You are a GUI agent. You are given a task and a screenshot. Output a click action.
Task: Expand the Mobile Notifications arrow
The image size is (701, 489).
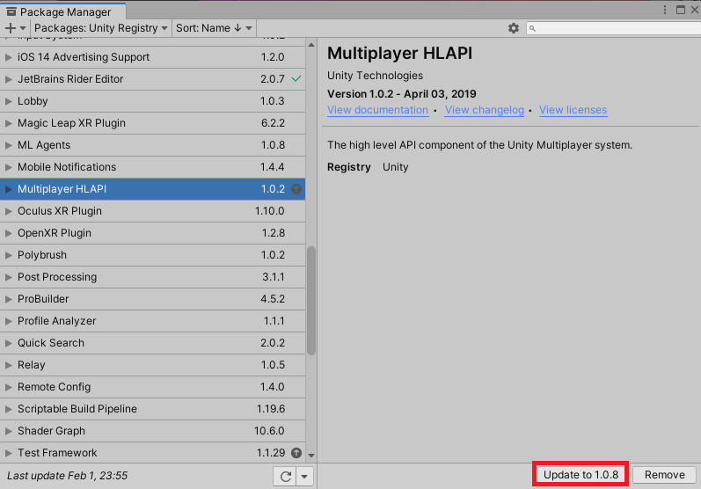8,167
